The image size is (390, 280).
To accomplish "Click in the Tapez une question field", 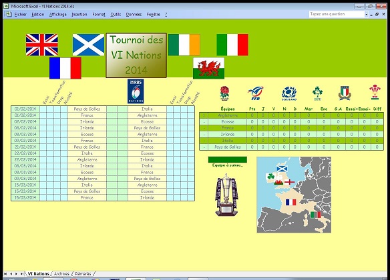I will (x=337, y=14).
